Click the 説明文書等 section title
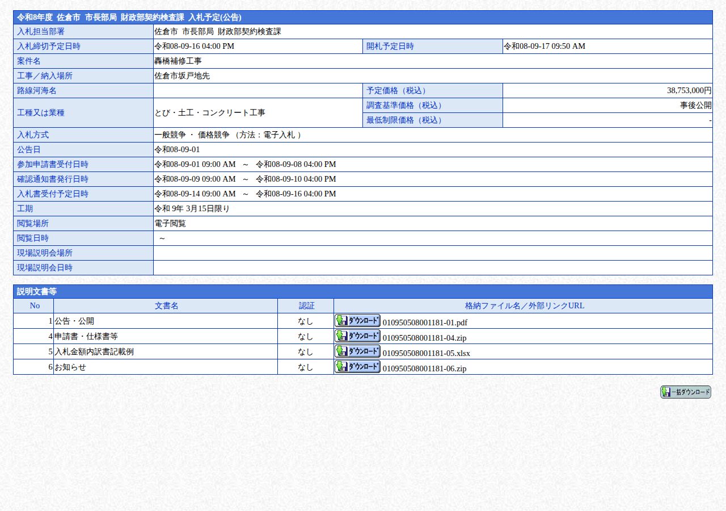 point(37,292)
